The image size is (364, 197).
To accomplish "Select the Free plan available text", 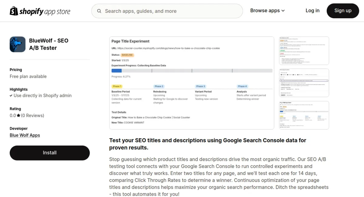I will click(28, 76).
